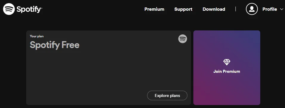Click the diamond icon above Join Premium
This screenshot has width=285, height=108.
(227, 62)
